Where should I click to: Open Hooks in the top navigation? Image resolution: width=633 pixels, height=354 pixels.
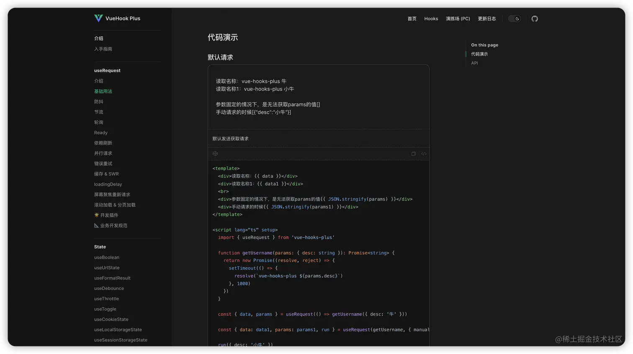pyautogui.click(x=431, y=18)
